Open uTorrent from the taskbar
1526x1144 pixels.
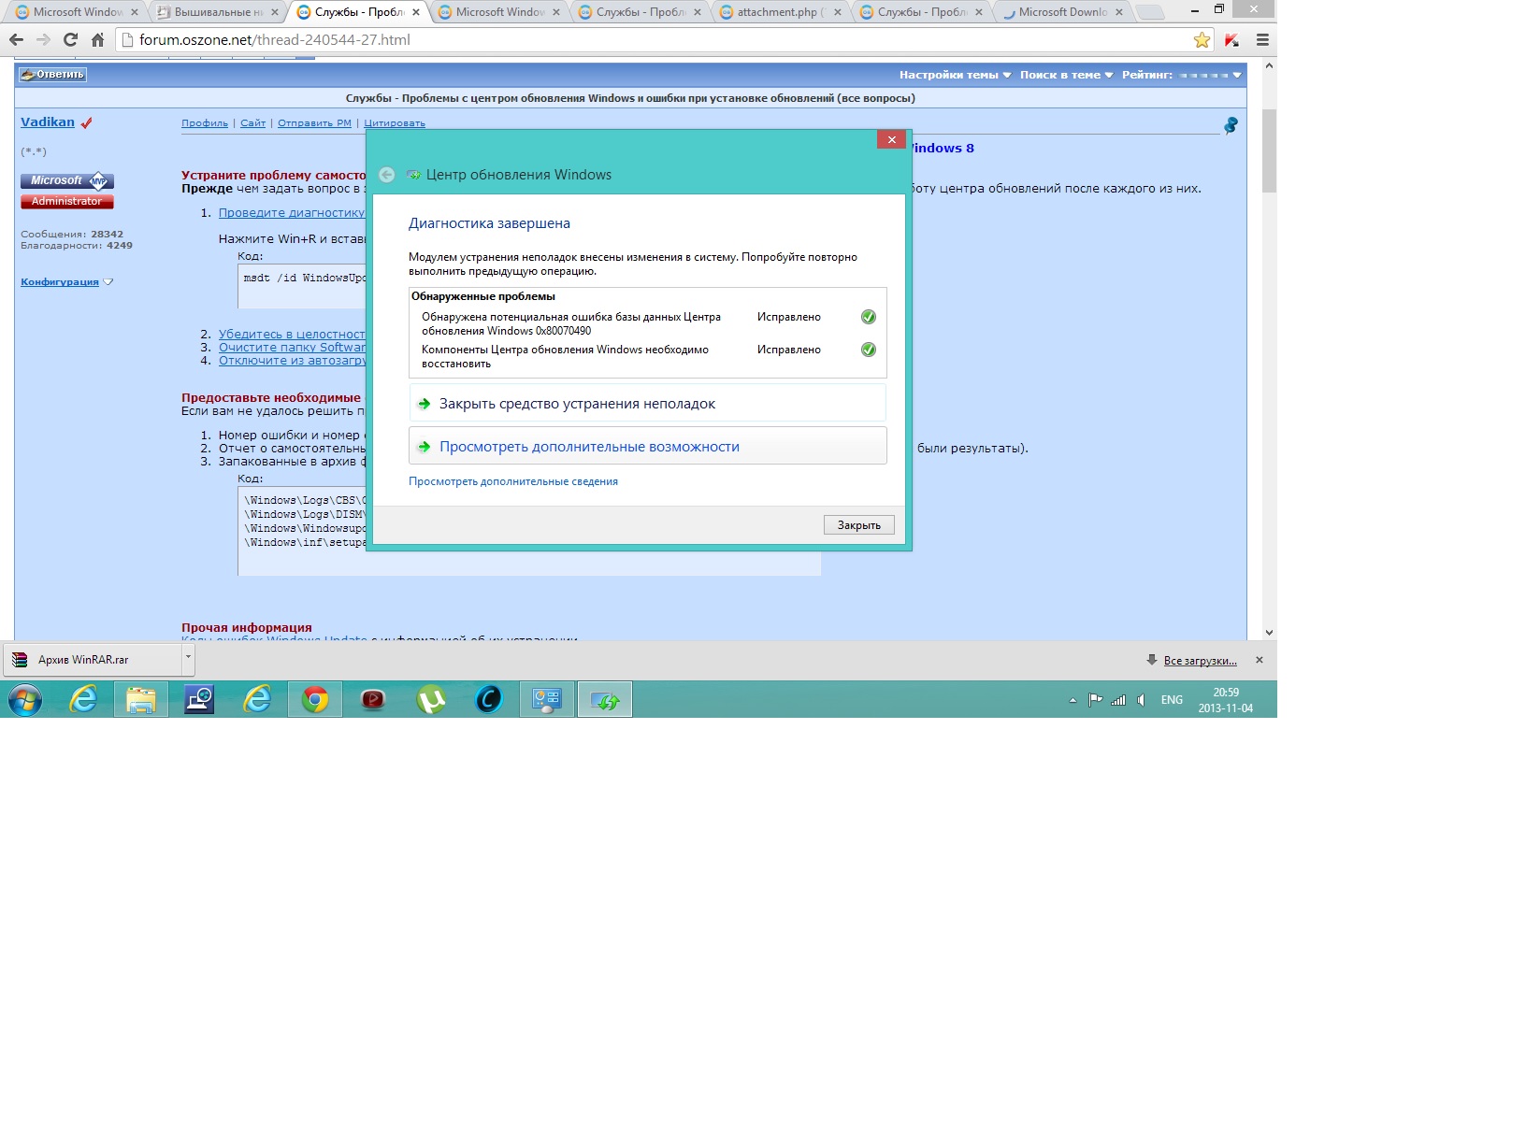click(431, 699)
